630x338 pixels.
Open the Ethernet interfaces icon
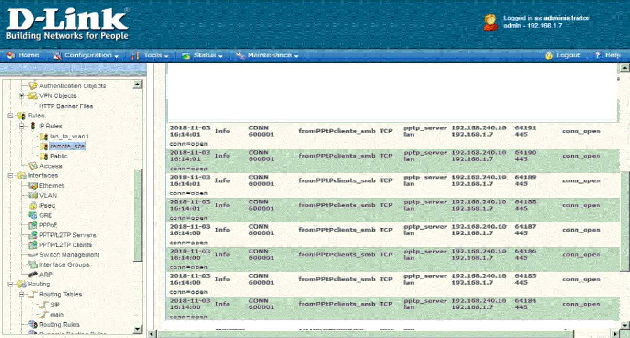coord(33,186)
